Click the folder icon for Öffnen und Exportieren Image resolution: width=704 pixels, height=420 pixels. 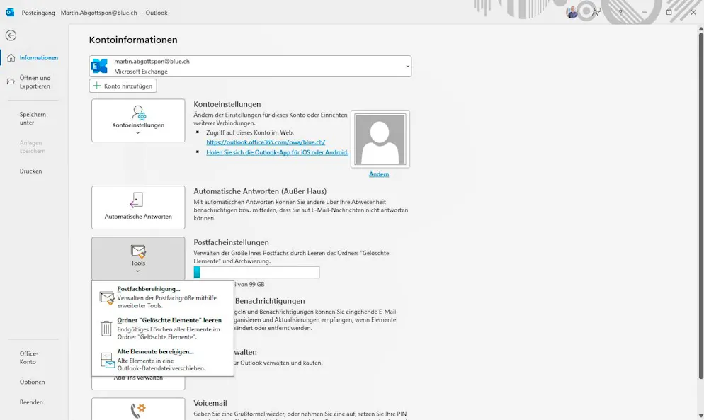(x=11, y=81)
